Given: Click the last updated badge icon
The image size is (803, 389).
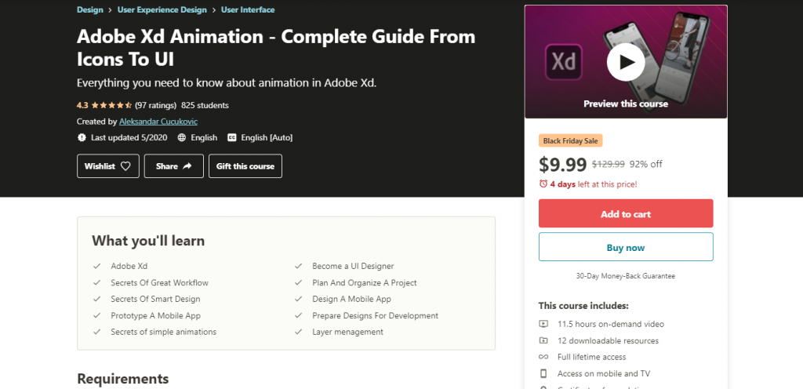Looking at the screenshot, I should point(82,138).
